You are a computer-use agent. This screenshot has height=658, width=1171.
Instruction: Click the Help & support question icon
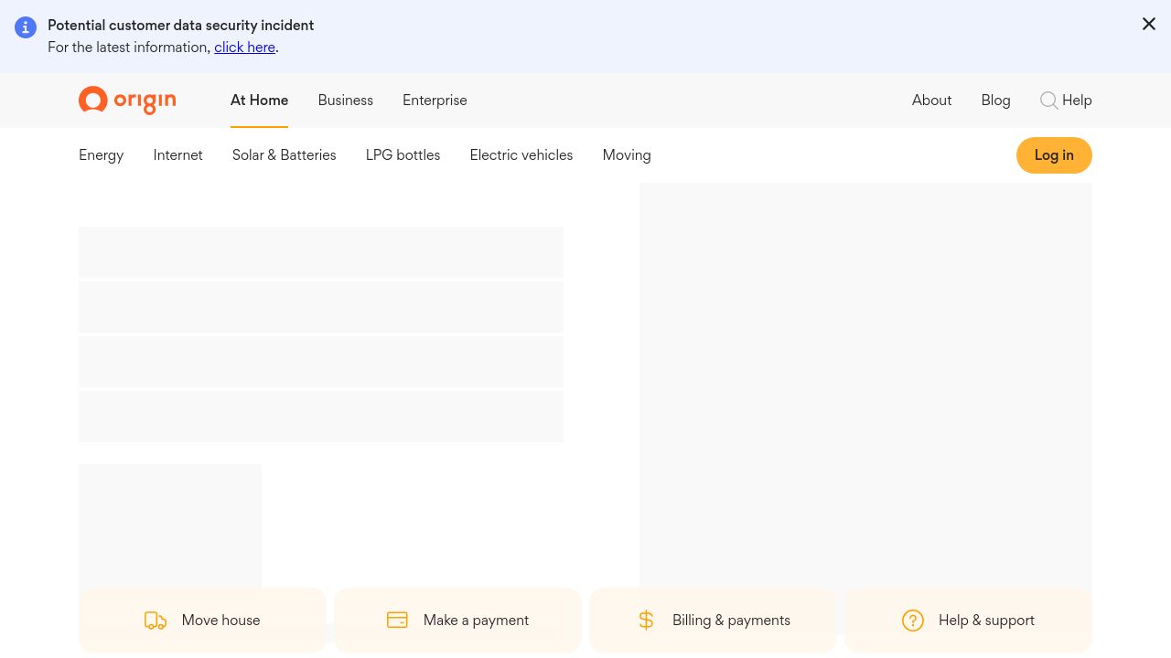point(913,621)
